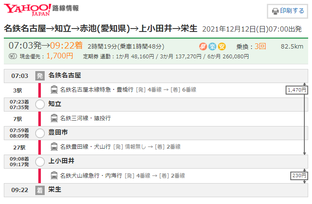Click the 1,700円 total fare

(x=60, y=56)
